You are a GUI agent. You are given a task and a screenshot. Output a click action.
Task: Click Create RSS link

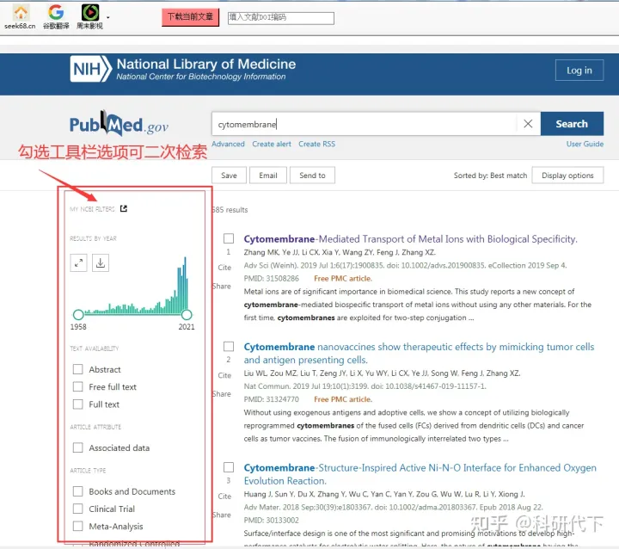(316, 145)
